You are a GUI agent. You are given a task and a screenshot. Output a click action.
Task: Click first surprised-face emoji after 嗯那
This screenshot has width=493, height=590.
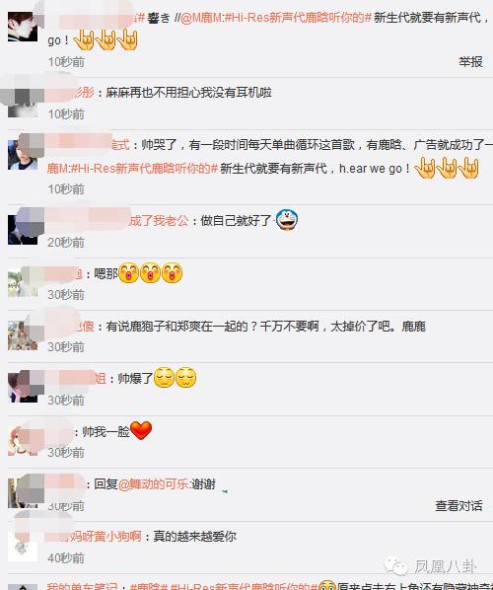128,272
